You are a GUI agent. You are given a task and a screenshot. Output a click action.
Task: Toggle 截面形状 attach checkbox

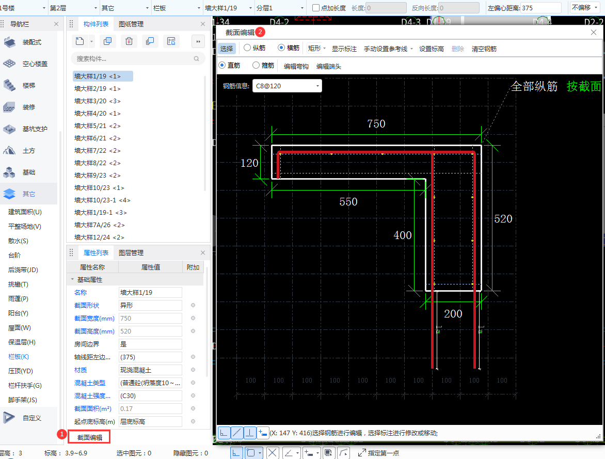click(x=193, y=305)
